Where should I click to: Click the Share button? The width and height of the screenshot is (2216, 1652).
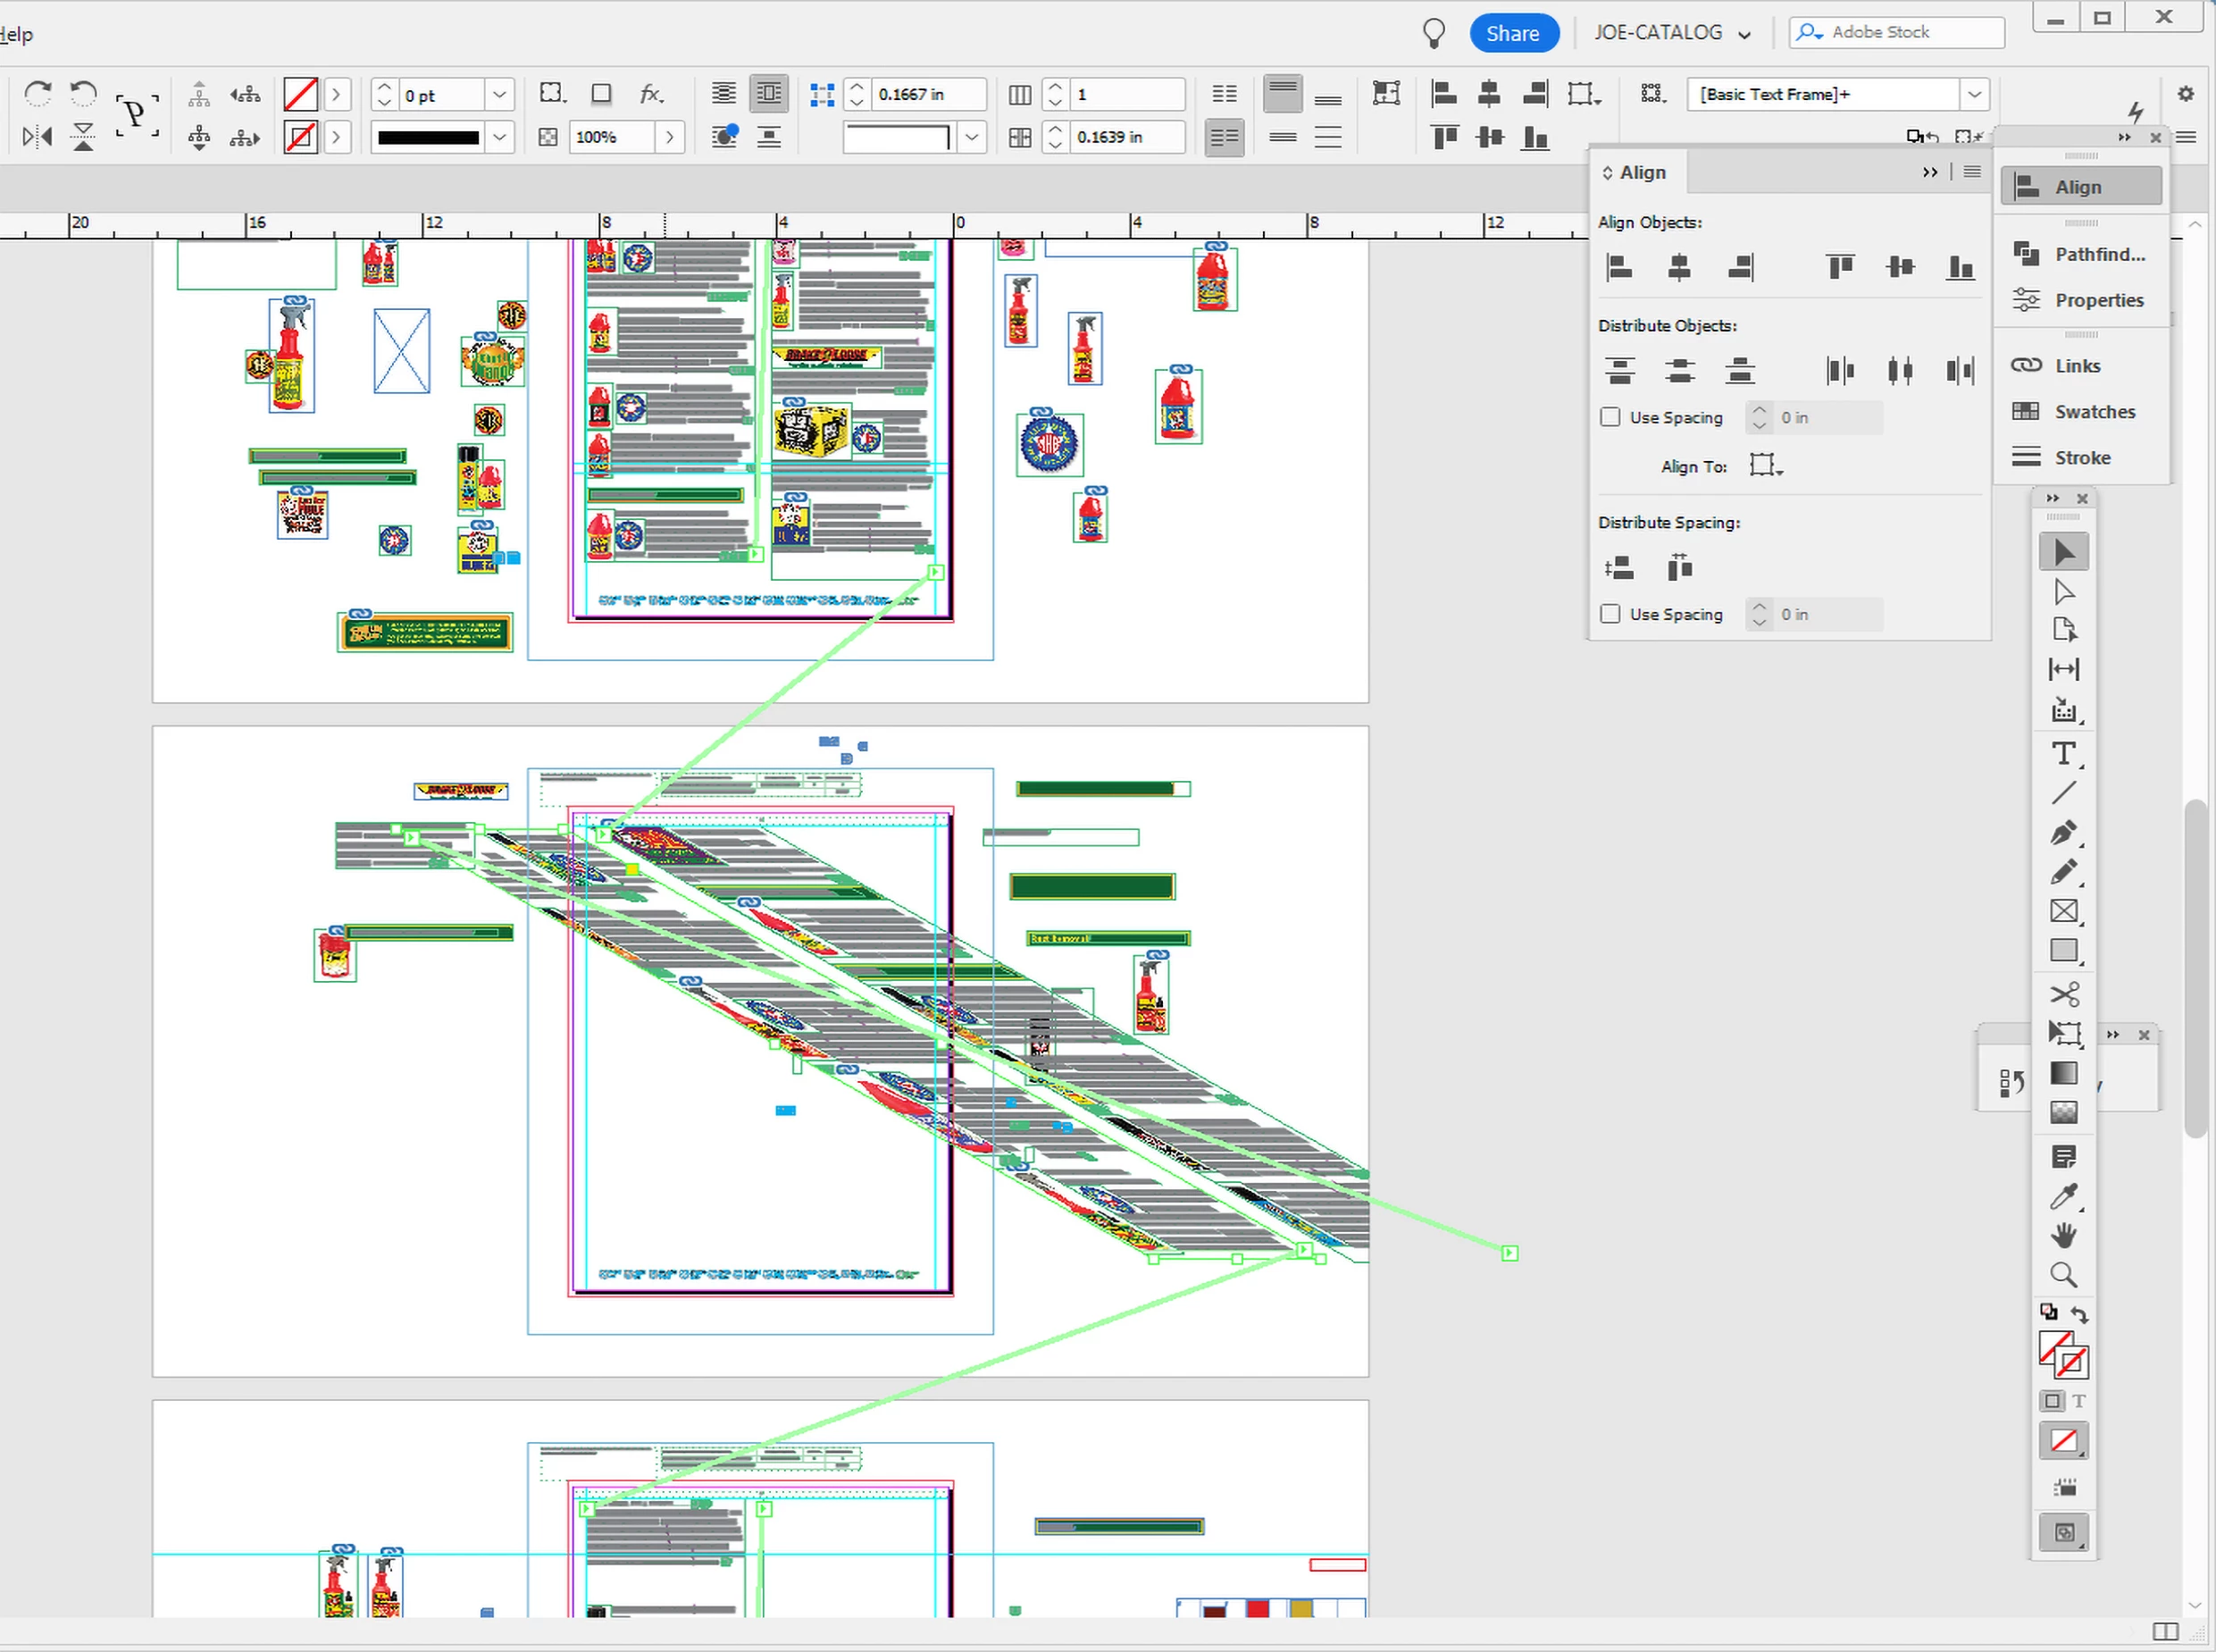tap(1512, 33)
